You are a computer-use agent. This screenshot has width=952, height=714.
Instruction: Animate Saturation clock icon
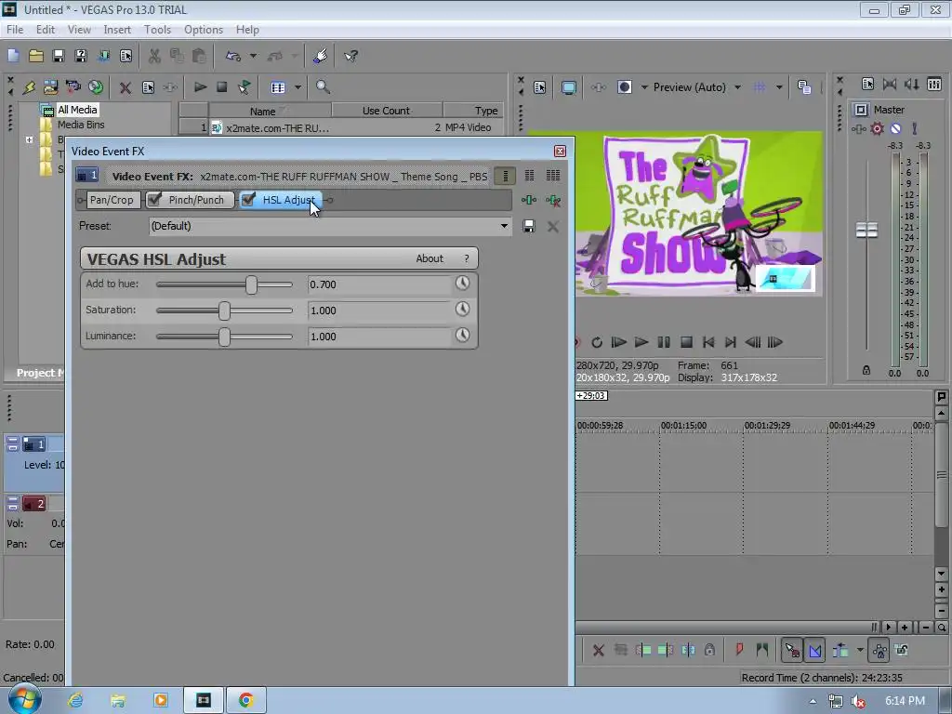point(463,309)
